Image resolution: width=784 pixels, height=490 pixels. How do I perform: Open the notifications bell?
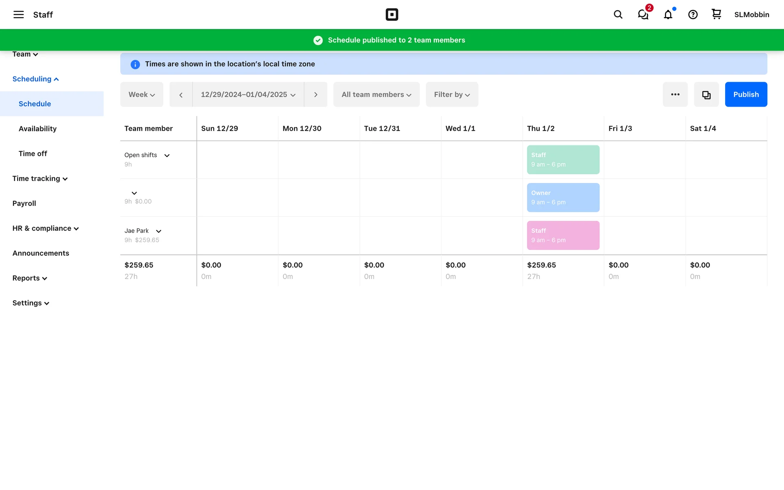(x=668, y=15)
